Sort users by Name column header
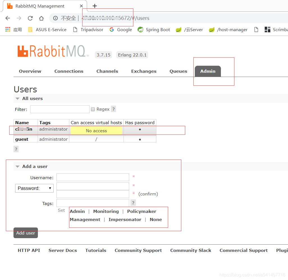The image size is (288, 280). pyautogui.click(x=22, y=122)
